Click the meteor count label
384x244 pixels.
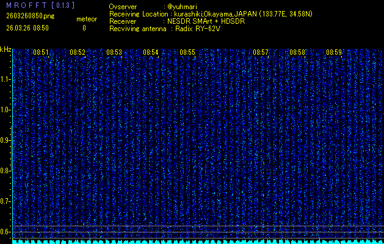(86, 19)
